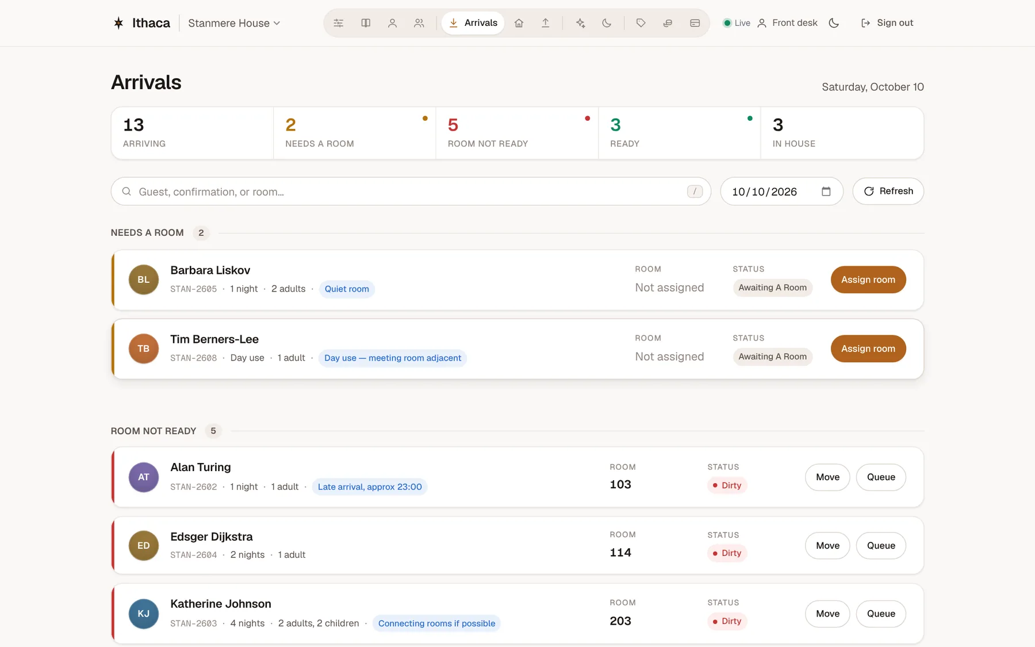The height and width of the screenshot is (647, 1035).
Task: Open the sparkles icon in nav bar
Action: click(580, 23)
